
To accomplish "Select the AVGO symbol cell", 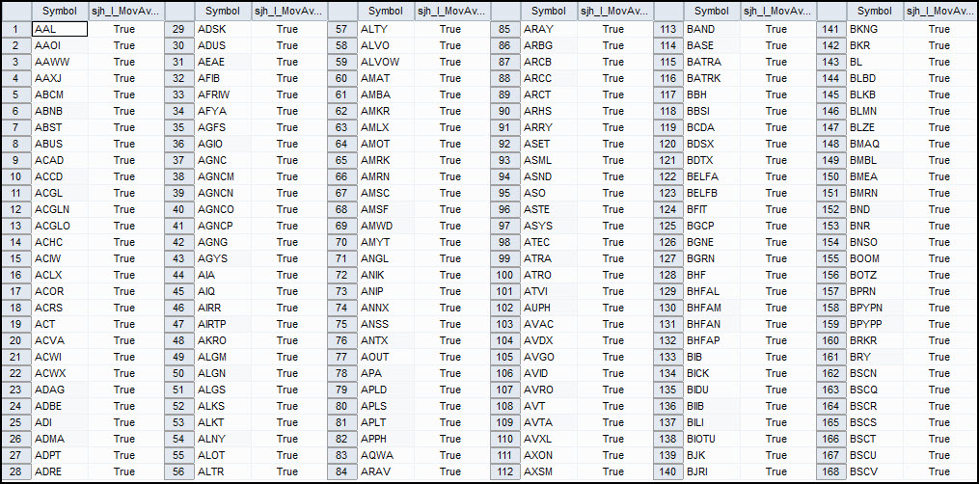I will tap(549, 357).
